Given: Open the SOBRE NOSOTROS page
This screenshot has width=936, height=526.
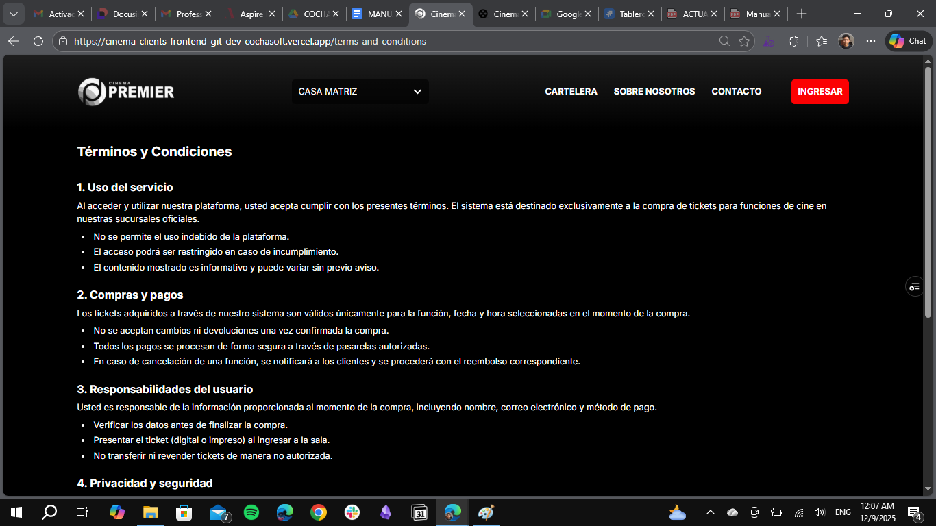Looking at the screenshot, I should point(654,91).
